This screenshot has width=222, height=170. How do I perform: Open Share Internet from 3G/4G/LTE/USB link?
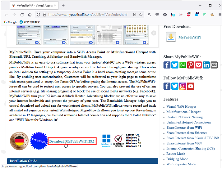192,138
